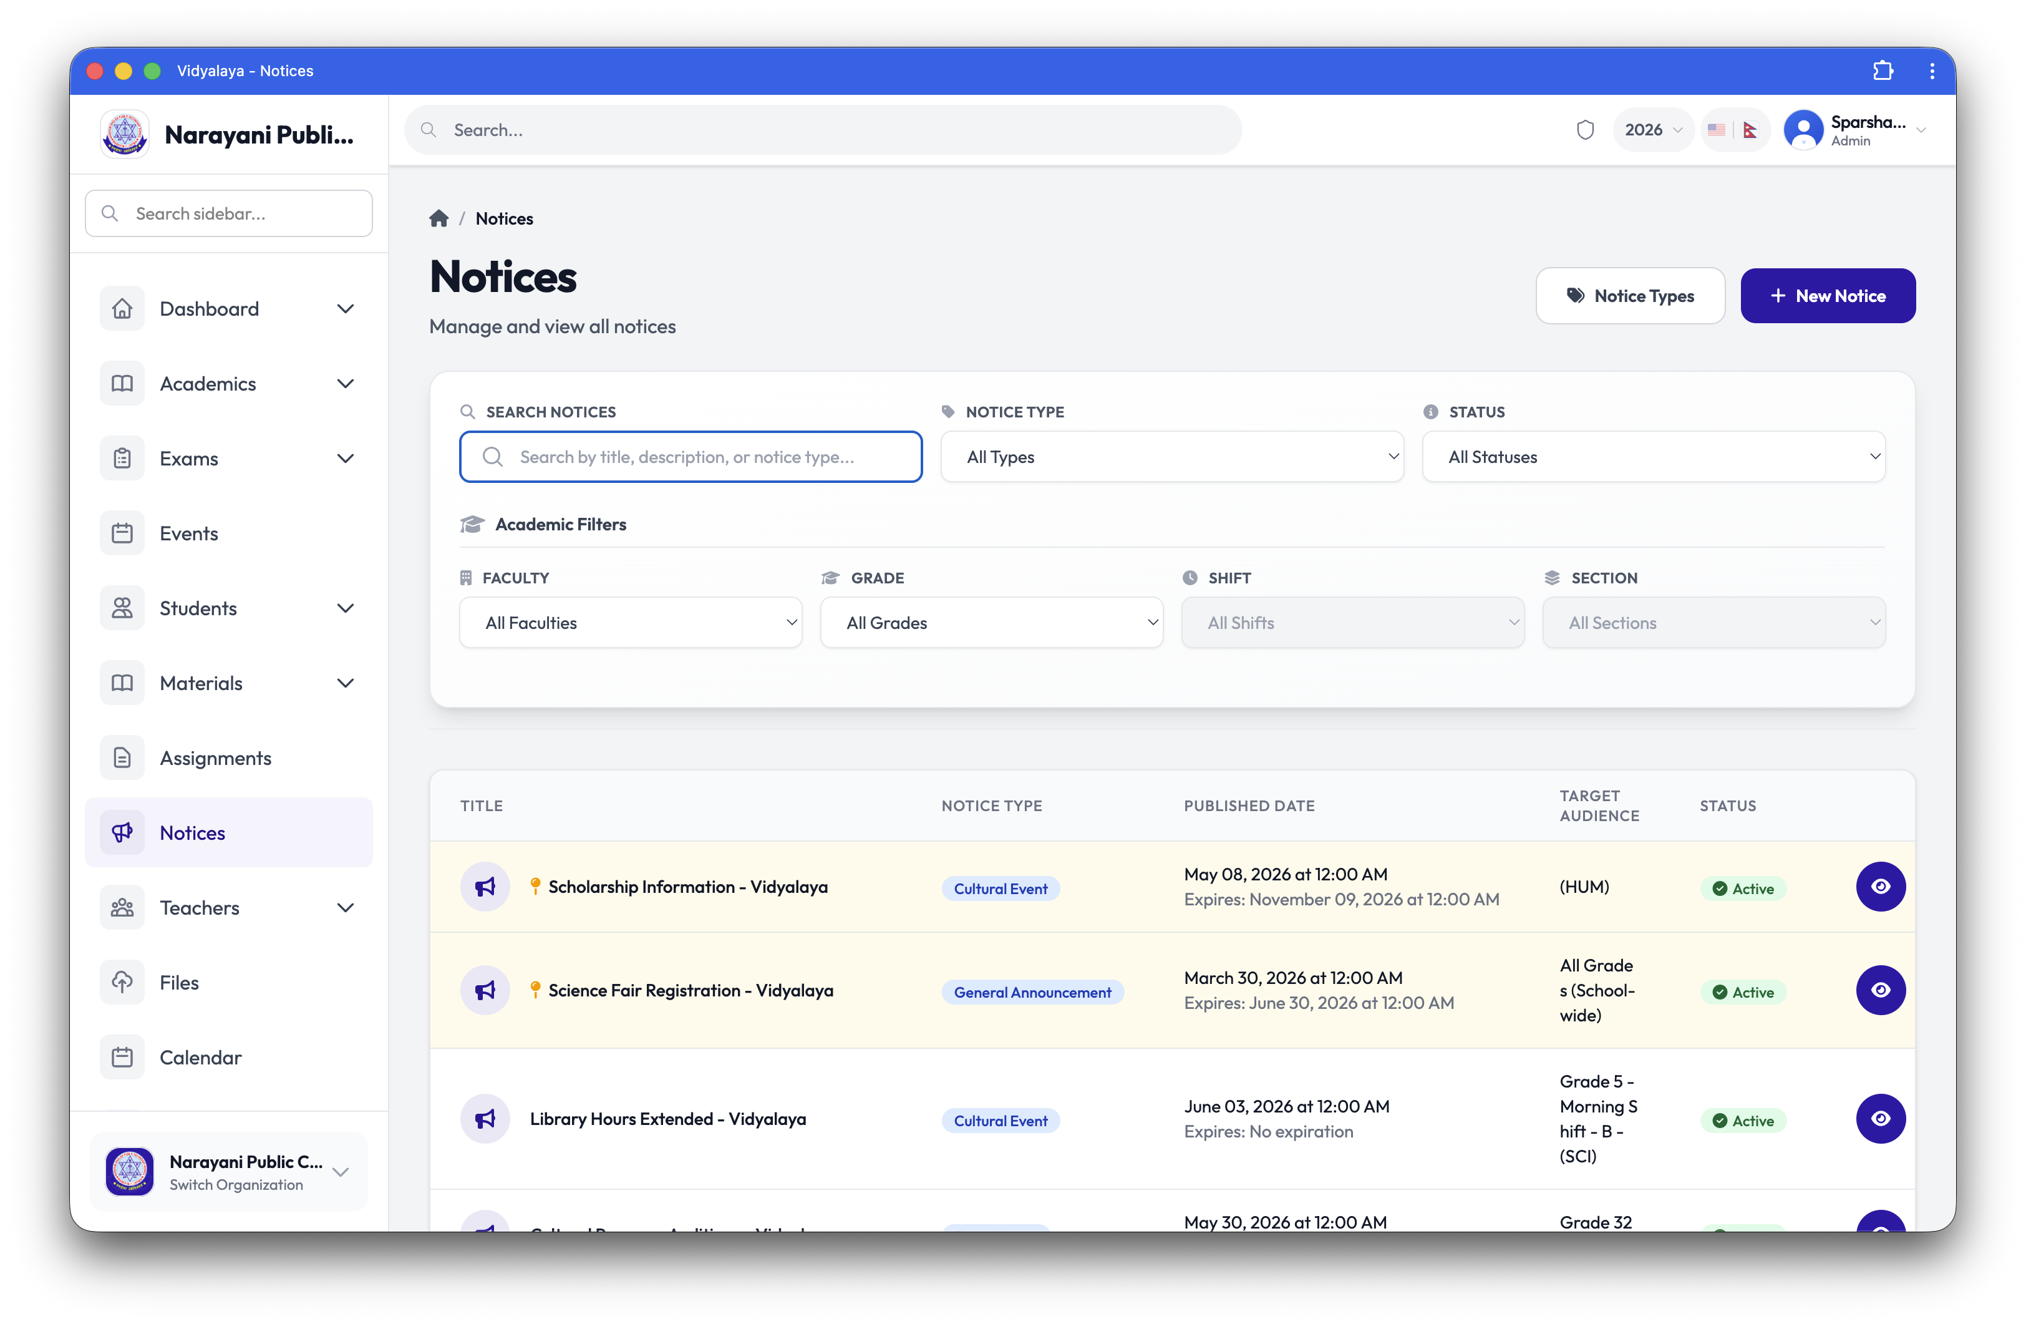The image size is (2026, 1324).
Task: Click the Cultural Event tag on Scholarship Information
Action: tap(1001, 888)
